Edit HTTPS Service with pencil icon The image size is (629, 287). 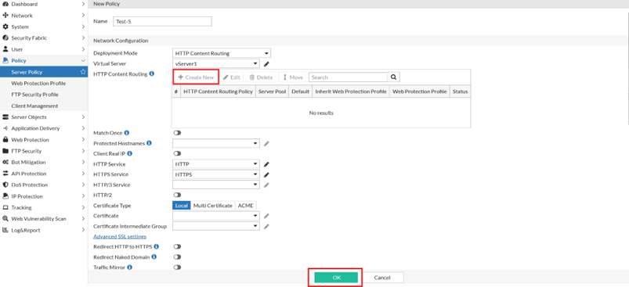click(266, 174)
